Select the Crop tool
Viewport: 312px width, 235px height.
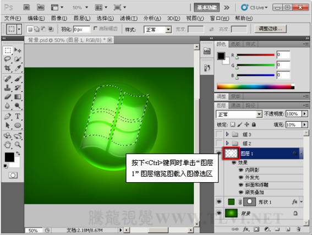[x=8, y=68]
